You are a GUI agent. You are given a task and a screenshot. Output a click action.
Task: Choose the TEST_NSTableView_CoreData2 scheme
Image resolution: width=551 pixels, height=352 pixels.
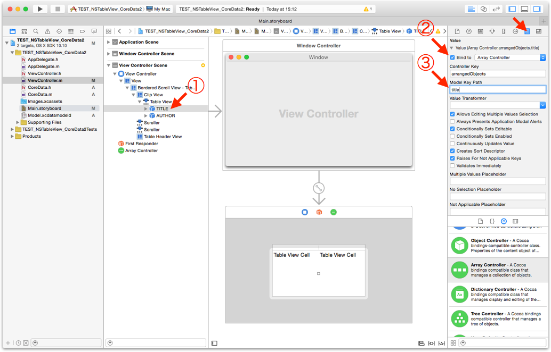pos(106,9)
